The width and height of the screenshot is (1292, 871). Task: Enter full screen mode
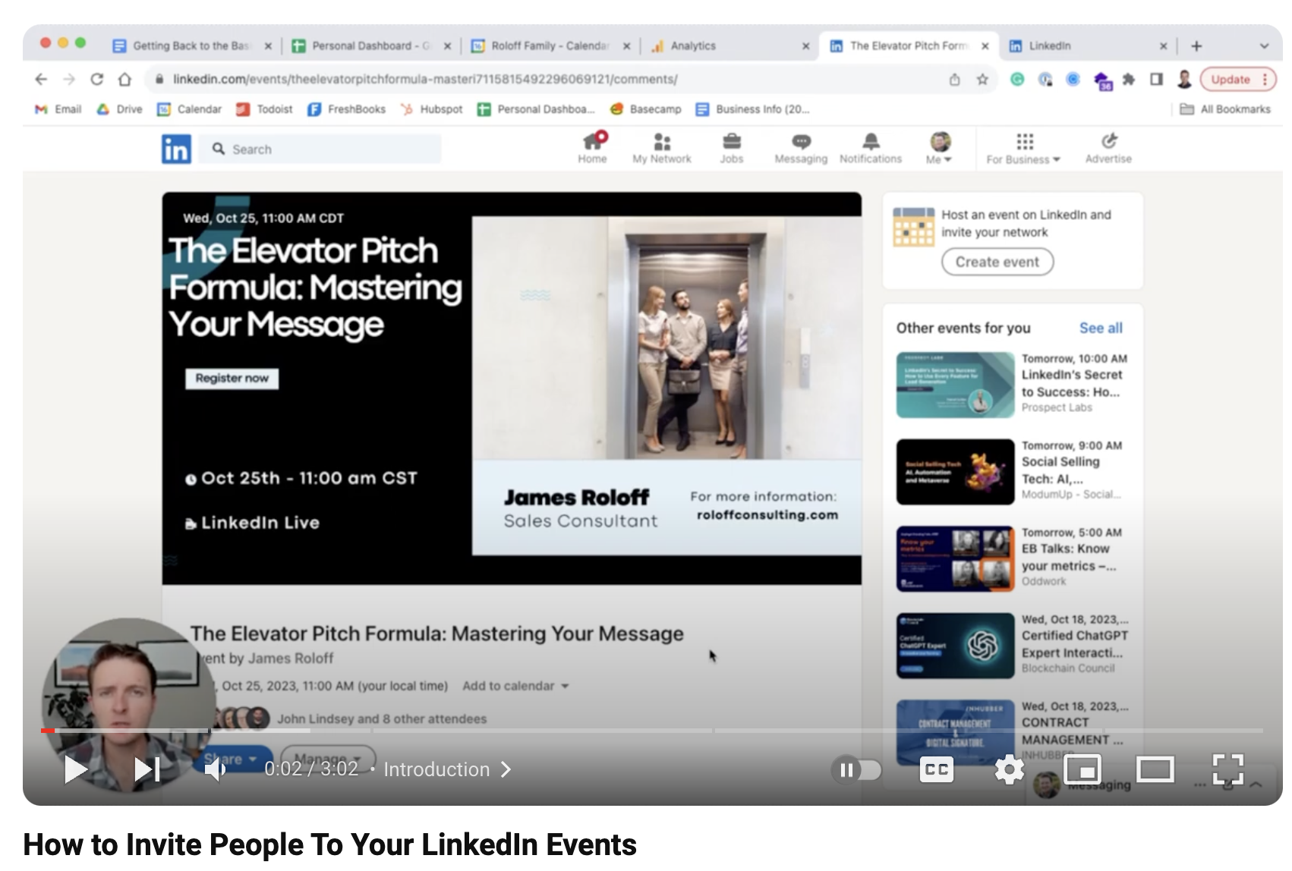(1227, 770)
